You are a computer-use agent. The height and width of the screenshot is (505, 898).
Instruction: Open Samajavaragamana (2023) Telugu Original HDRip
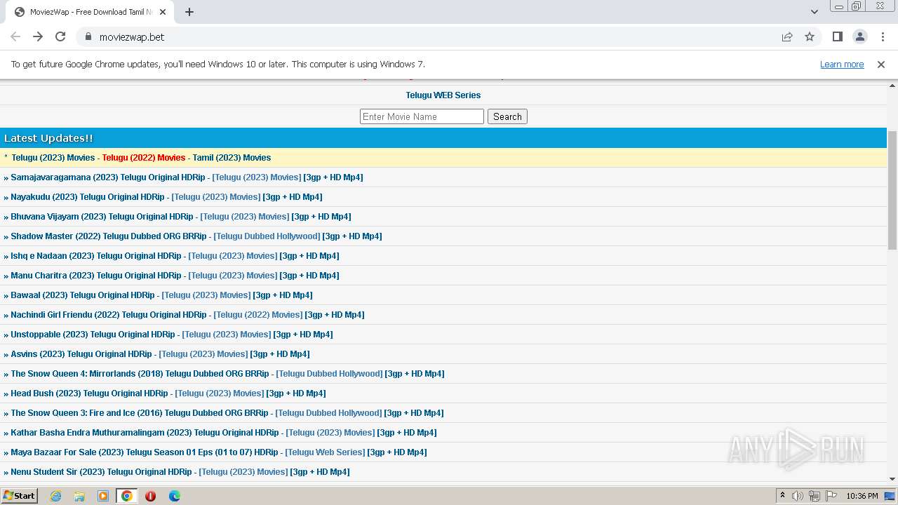tap(108, 177)
